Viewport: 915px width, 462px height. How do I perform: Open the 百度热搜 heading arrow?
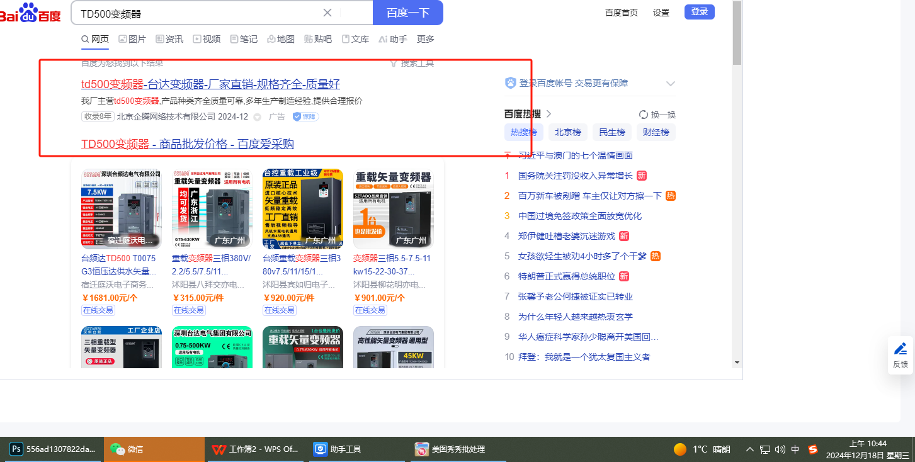click(548, 114)
